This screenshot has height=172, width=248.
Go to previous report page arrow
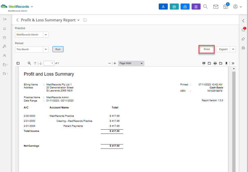[35, 63]
